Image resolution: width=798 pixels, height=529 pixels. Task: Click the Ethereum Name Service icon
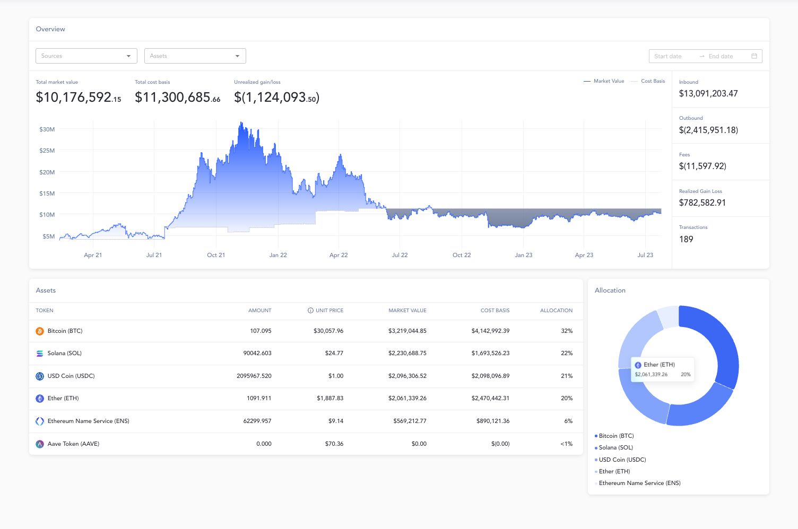pos(40,421)
